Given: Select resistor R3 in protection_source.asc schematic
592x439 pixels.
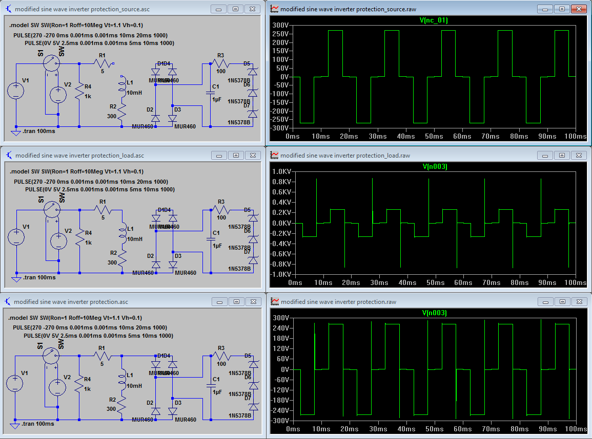Looking at the screenshot, I should 220,63.
